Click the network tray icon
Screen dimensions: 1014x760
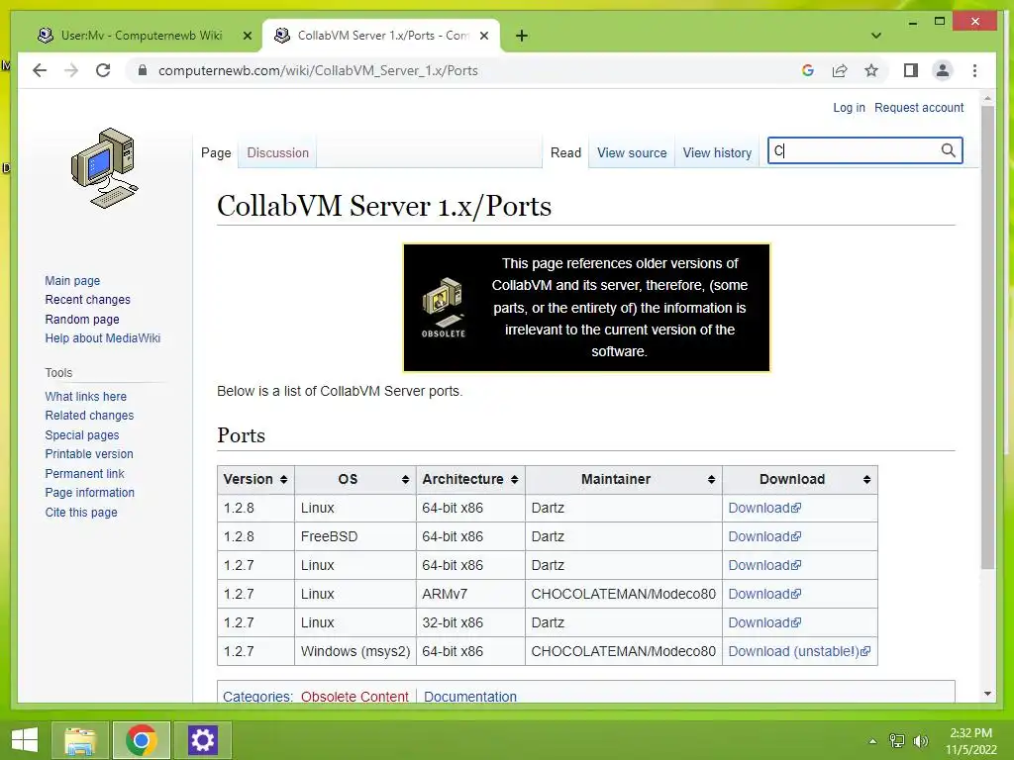(x=896, y=740)
